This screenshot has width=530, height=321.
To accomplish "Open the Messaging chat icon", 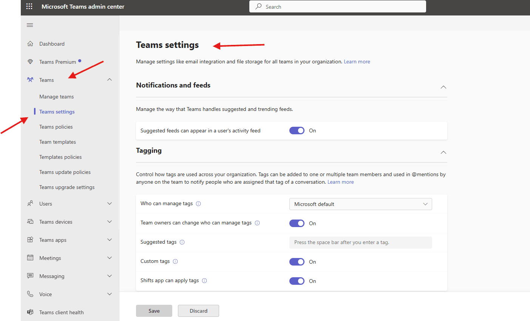I will click(30, 276).
